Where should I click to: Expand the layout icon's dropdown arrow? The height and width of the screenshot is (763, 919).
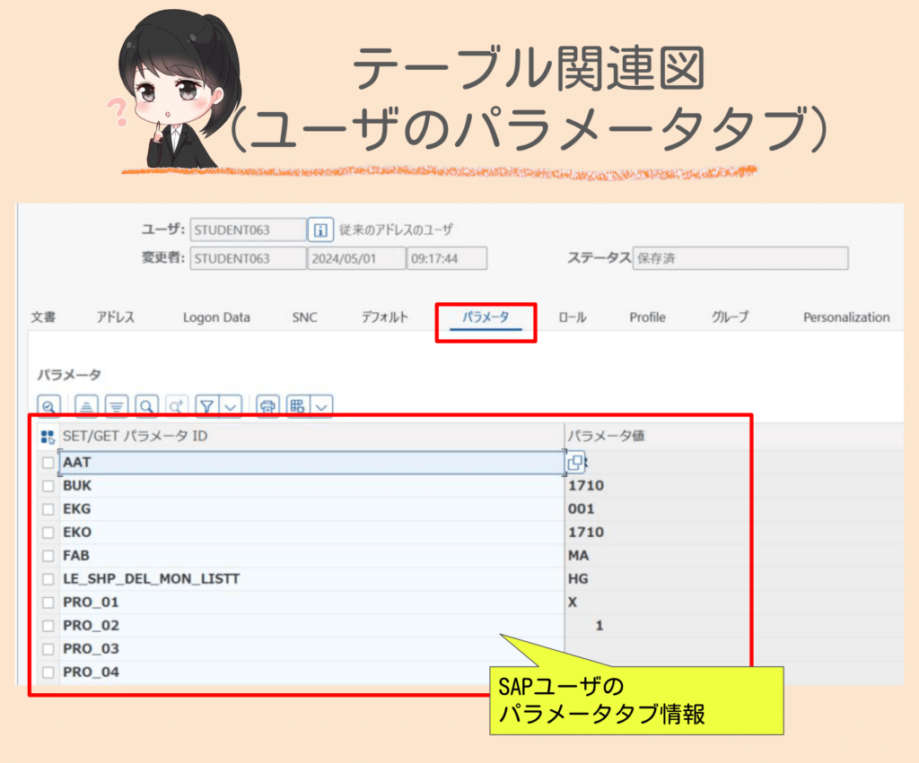(x=320, y=405)
